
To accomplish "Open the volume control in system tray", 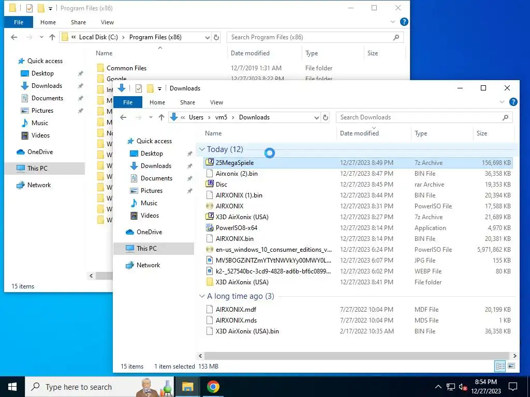I will [463, 387].
